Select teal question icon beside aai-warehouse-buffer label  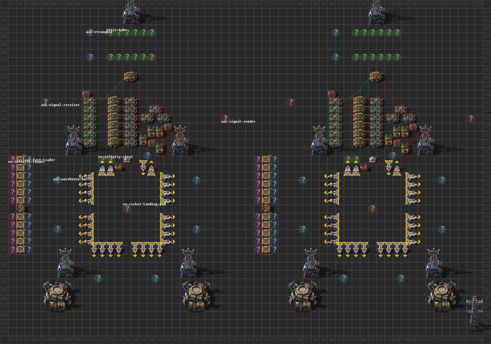coord(58,180)
